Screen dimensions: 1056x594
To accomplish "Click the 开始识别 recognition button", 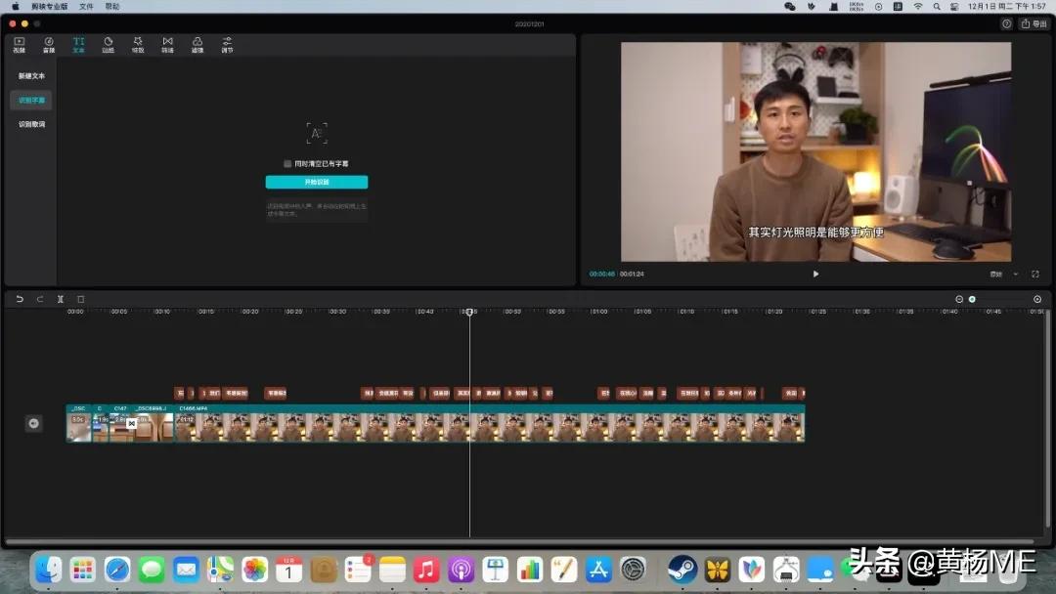I will (316, 182).
